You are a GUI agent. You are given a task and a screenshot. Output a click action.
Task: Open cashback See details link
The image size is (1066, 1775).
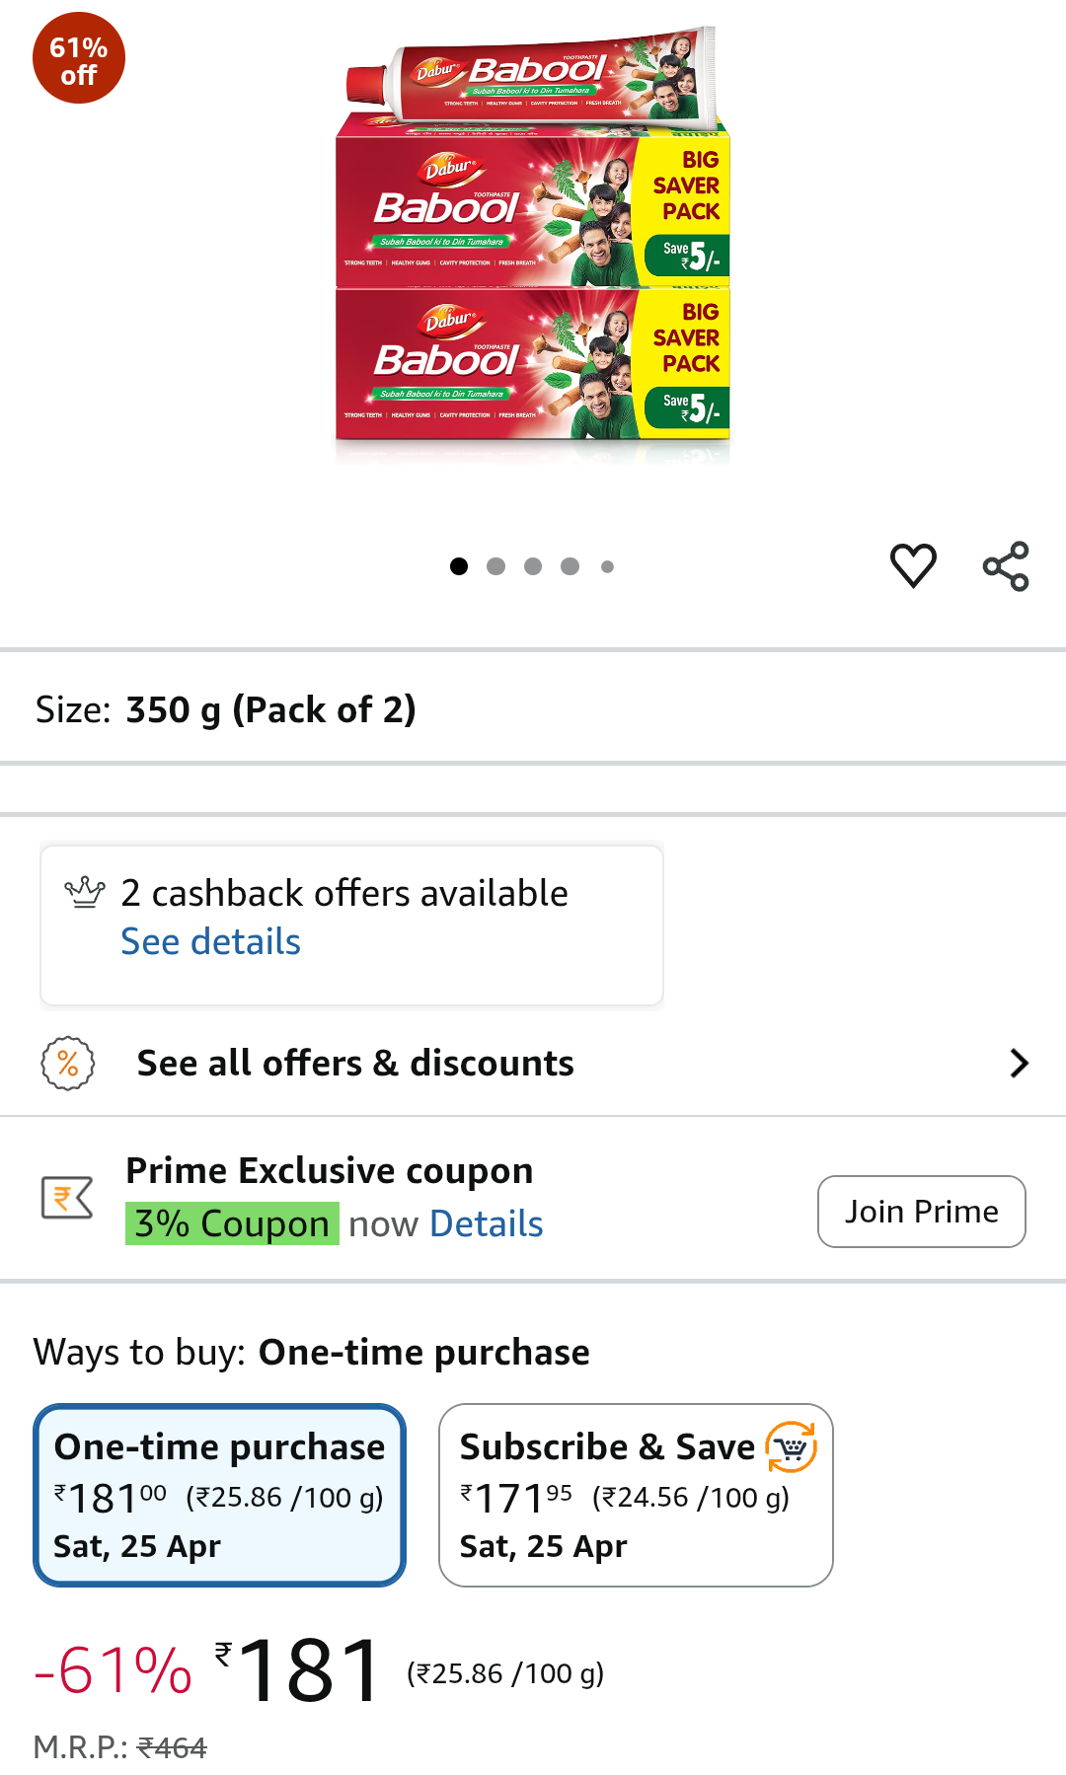click(x=210, y=942)
